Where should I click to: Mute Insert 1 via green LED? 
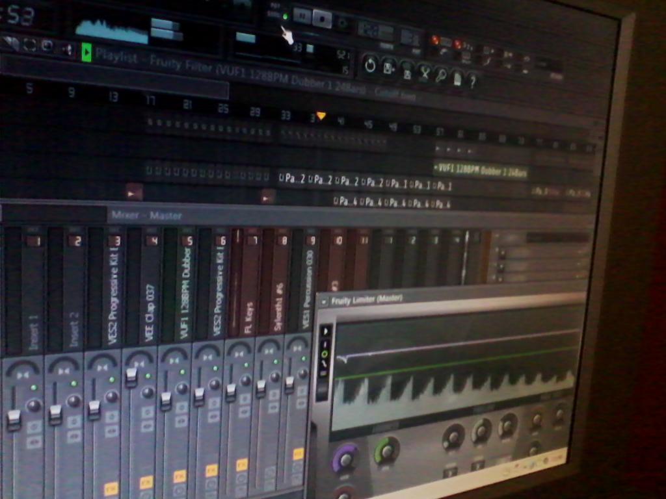pyautogui.click(x=34, y=387)
